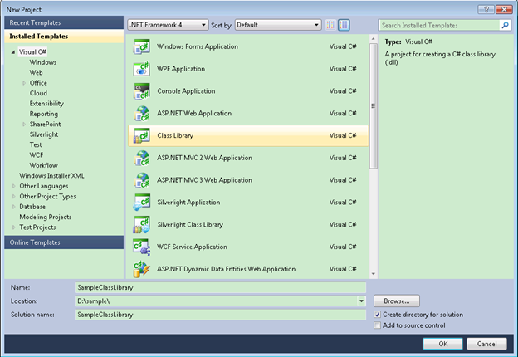Click the Browse... button

click(397, 301)
